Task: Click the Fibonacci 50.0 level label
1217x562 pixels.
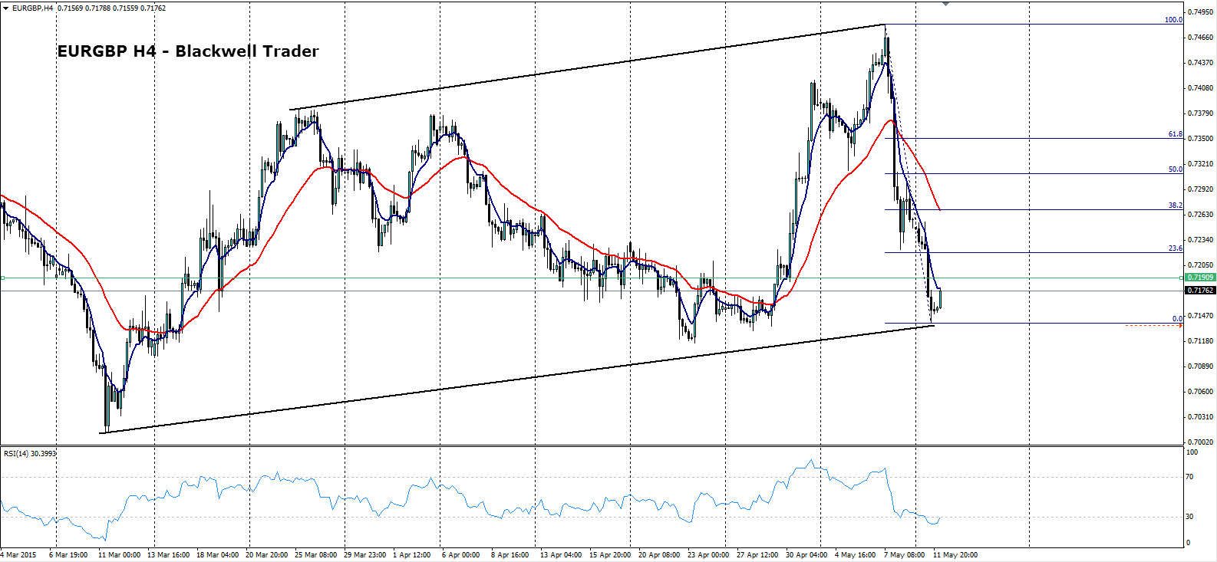Action: pyautogui.click(x=1175, y=169)
